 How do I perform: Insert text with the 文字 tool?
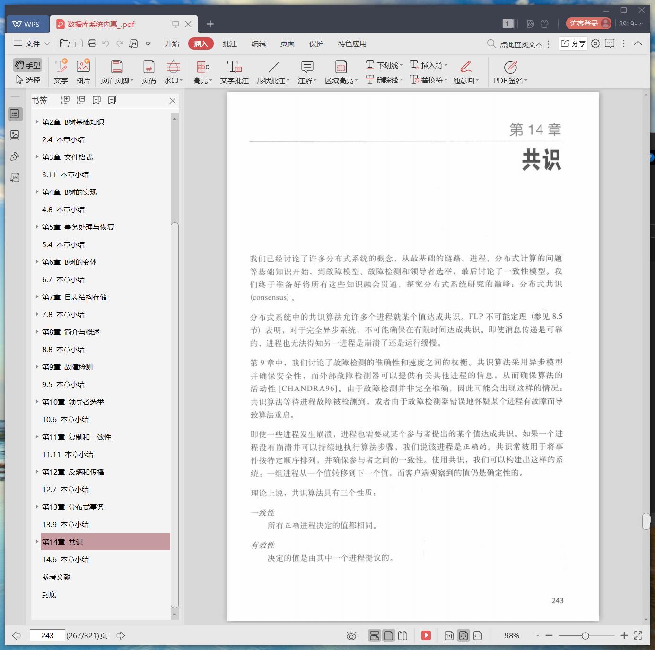61,72
